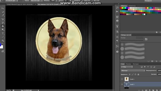
Task: Hide Слой 3 text layer visibility eye
Action: 122,84
